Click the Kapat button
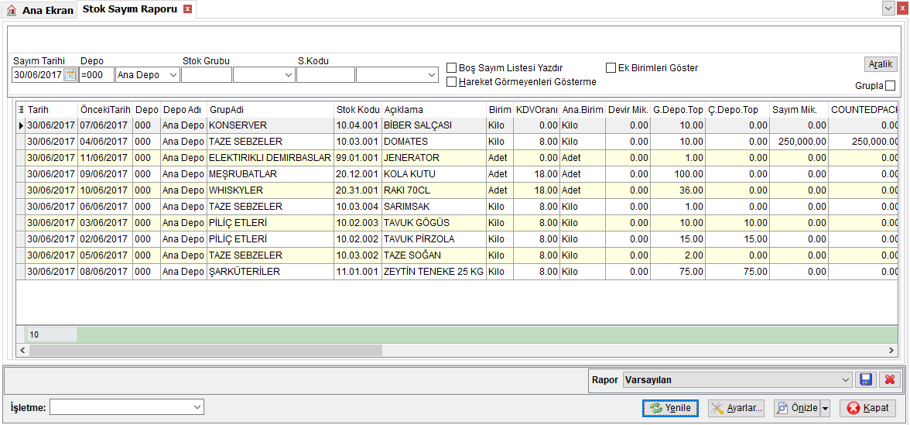Image resolution: width=910 pixels, height=425 pixels. point(867,408)
